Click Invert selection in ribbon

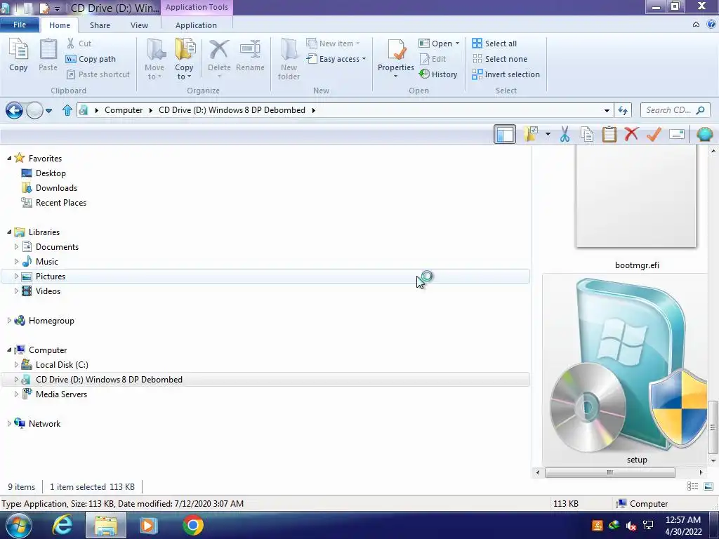[x=506, y=74]
